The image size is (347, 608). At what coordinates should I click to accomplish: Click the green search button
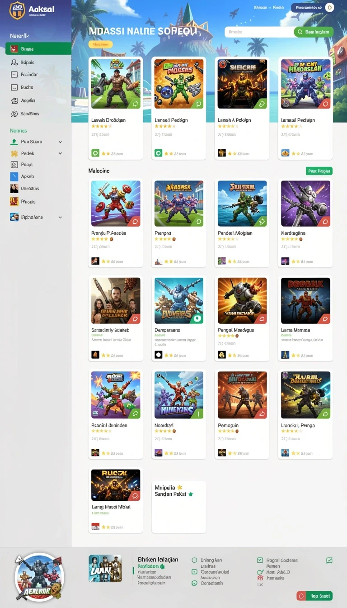(314, 32)
